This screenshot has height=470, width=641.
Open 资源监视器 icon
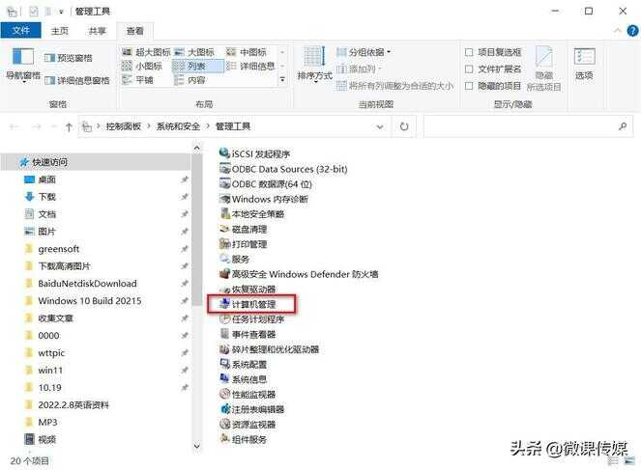click(x=224, y=424)
